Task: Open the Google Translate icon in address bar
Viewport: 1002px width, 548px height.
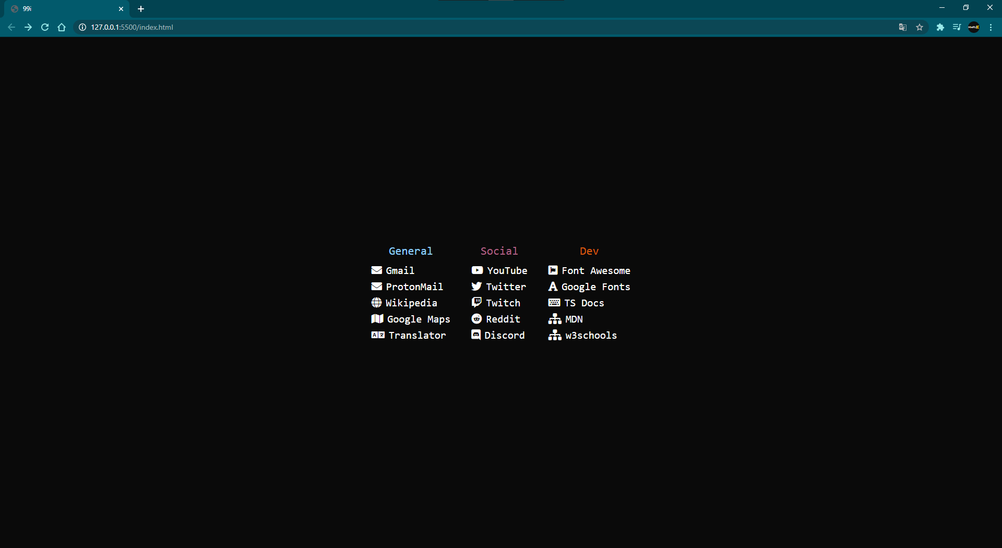Action: tap(903, 27)
